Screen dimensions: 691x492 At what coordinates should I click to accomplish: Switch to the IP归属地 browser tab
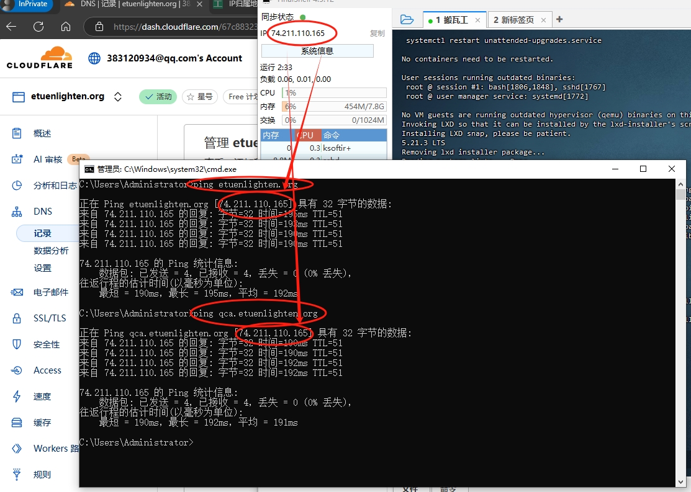point(235,4)
